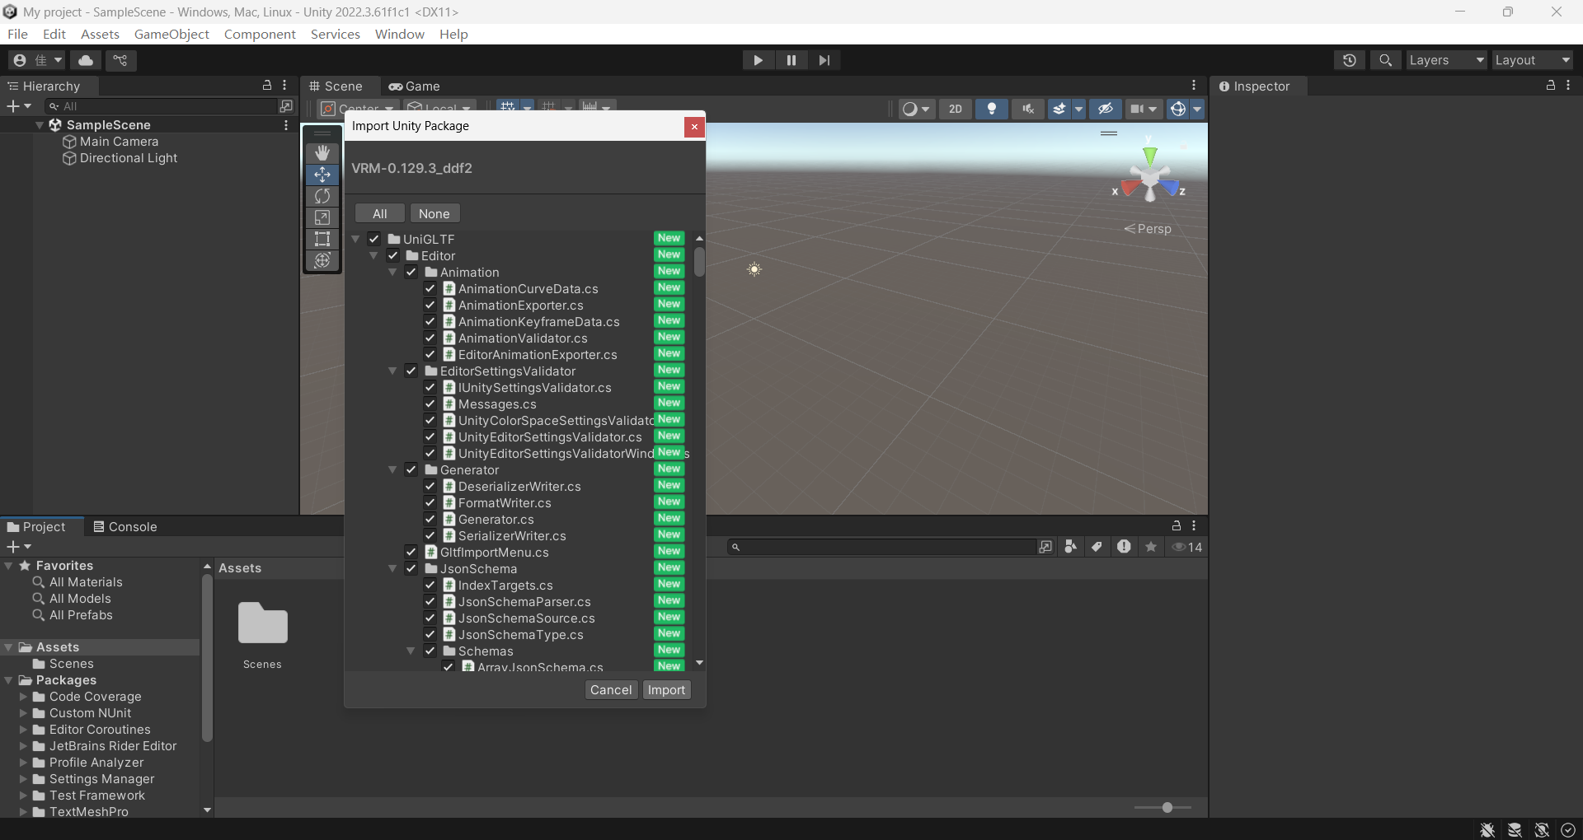The width and height of the screenshot is (1583, 840).
Task: Click the All selection button
Action: 380,213
